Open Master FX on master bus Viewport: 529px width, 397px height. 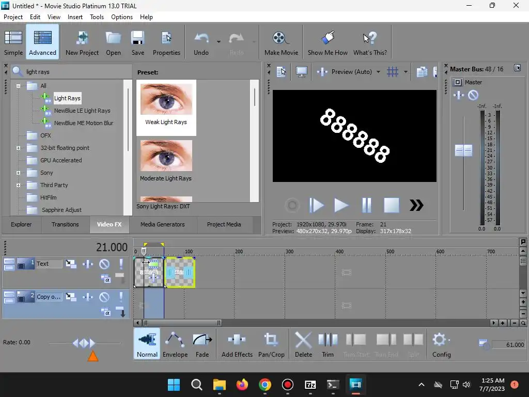(459, 96)
